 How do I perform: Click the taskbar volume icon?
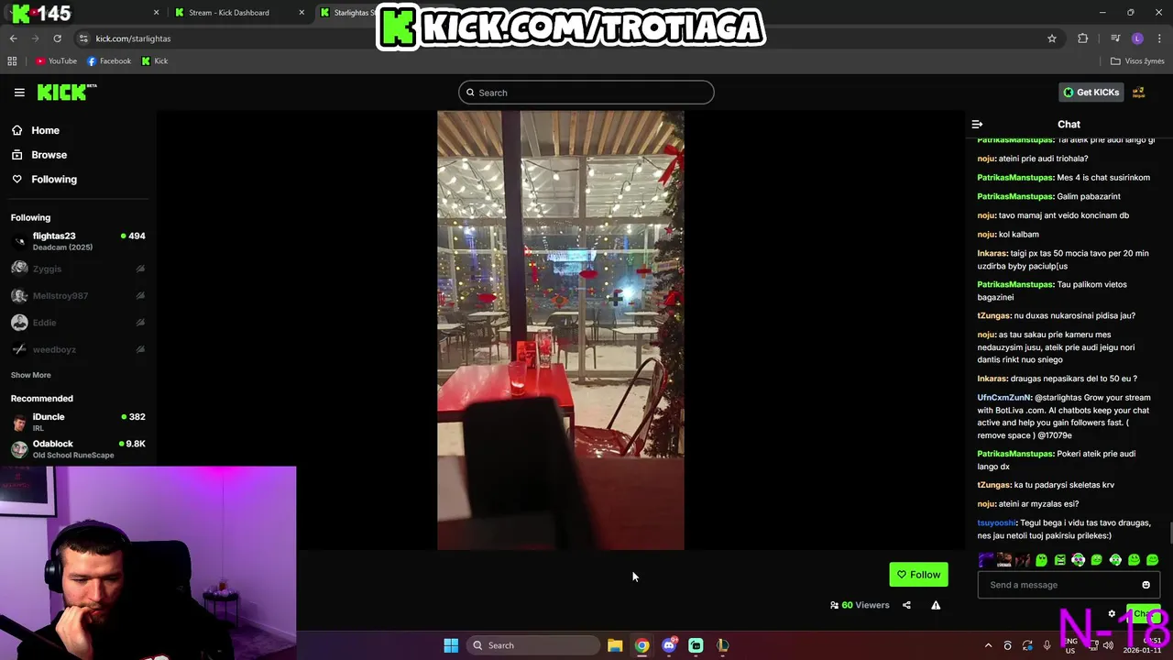point(1108,645)
